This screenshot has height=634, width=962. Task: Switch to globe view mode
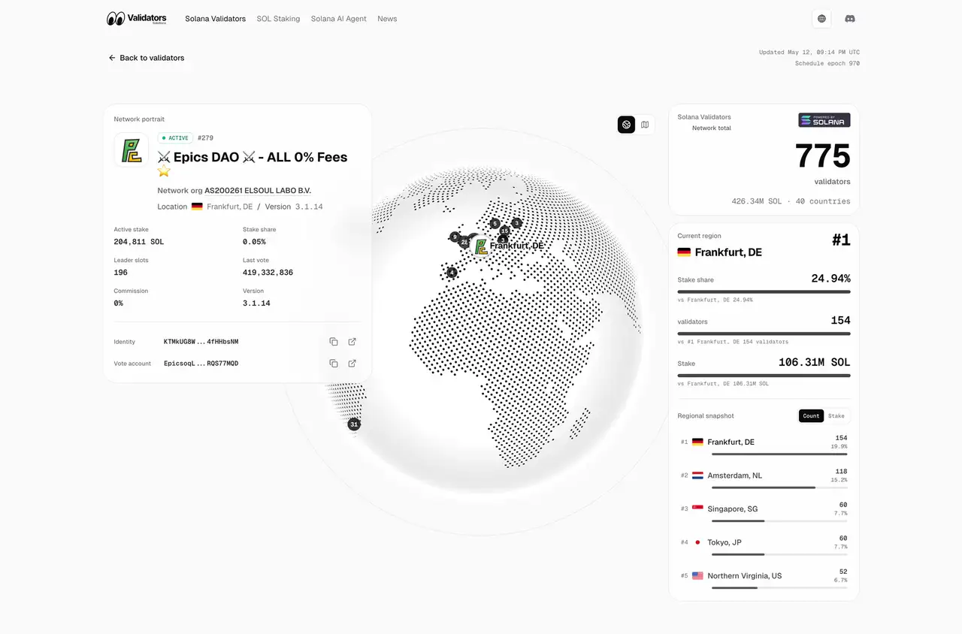pos(627,125)
